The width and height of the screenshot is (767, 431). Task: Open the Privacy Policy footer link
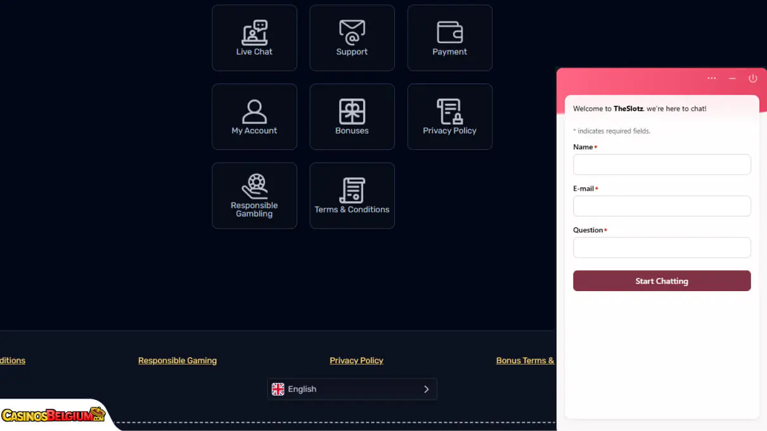(356, 361)
